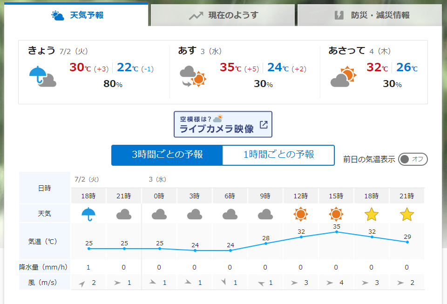447x304 pixels.
Task: Click the blue umbrella icon at 18時
Action: (x=88, y=214)
